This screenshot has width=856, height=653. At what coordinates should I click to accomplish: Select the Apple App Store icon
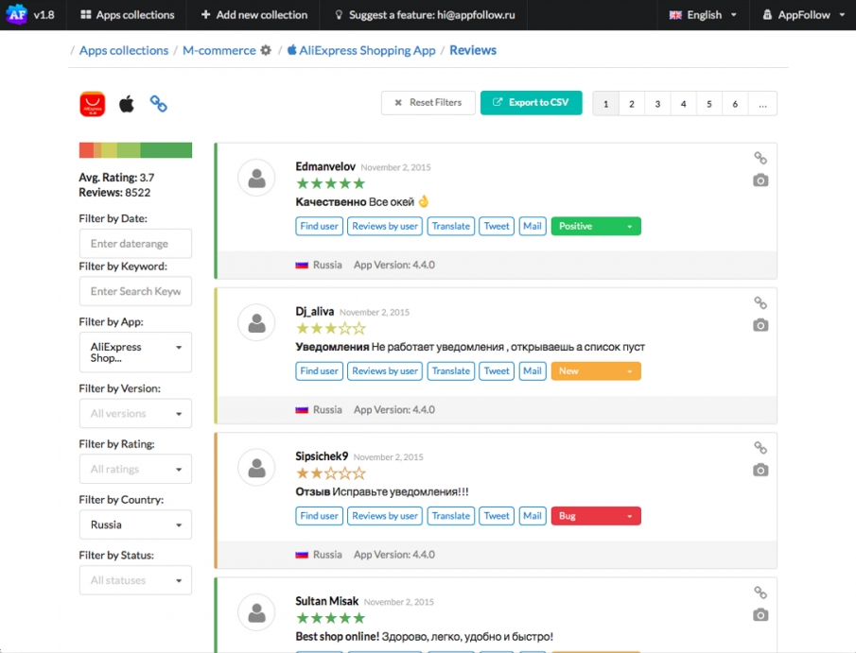[126, 104]
